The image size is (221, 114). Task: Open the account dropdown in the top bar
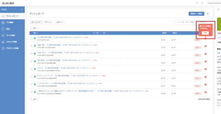(214, 3)
